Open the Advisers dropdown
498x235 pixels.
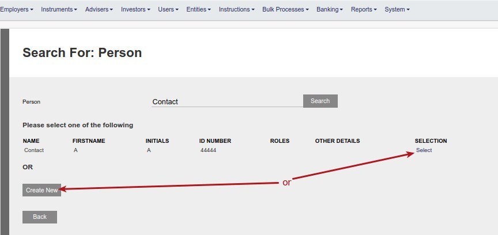(x=99, y=10)
